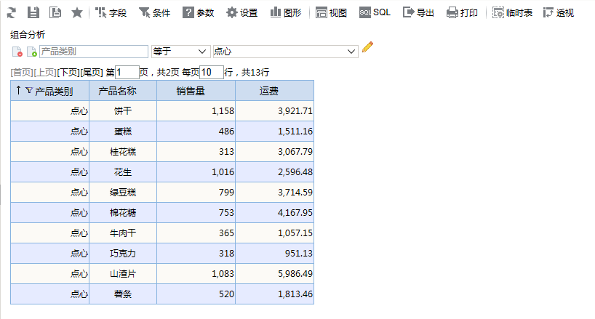Go to next page via 下页
This screenshot has width=595, height=319.
pyautogui.click(x=68, y=73)
